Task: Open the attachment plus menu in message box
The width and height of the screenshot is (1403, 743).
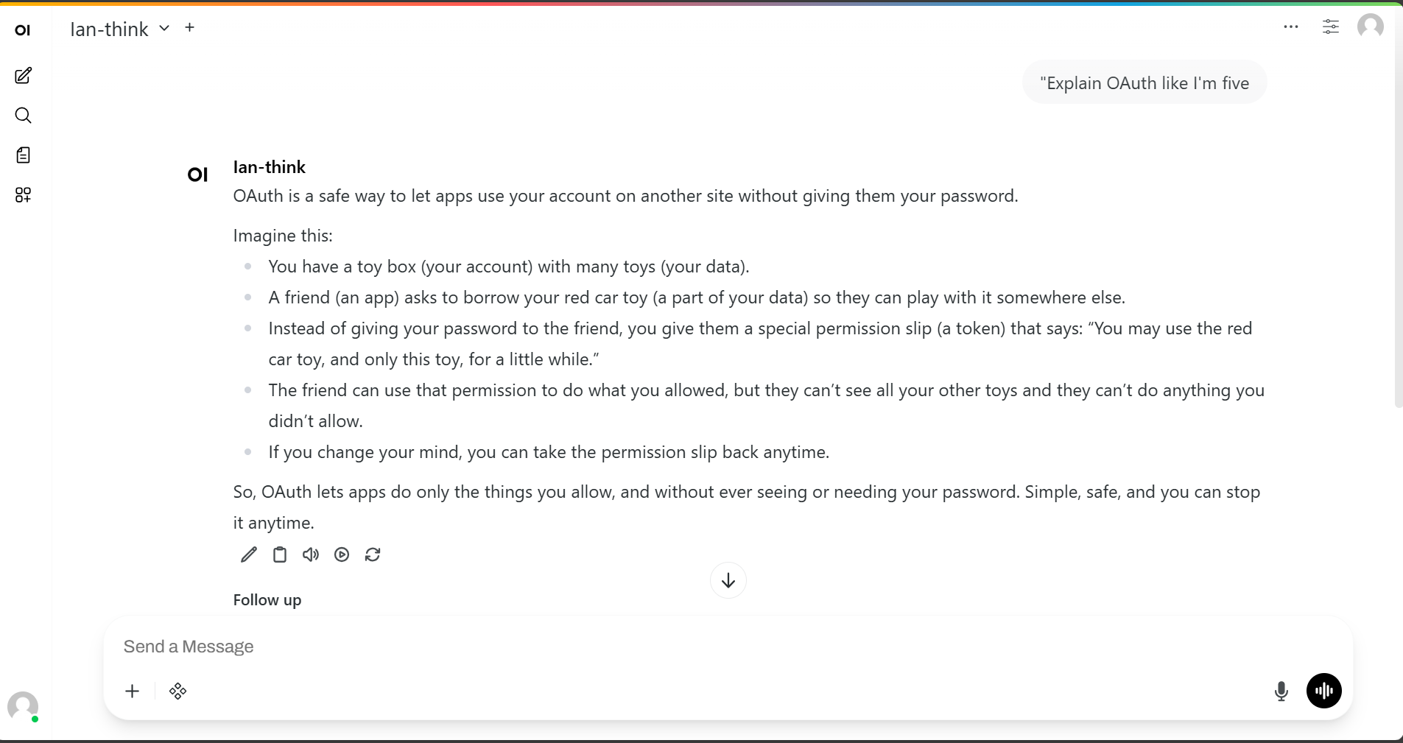Action: [133, 691]
